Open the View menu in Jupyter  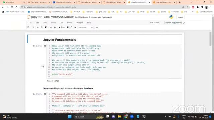click(45, 23)
